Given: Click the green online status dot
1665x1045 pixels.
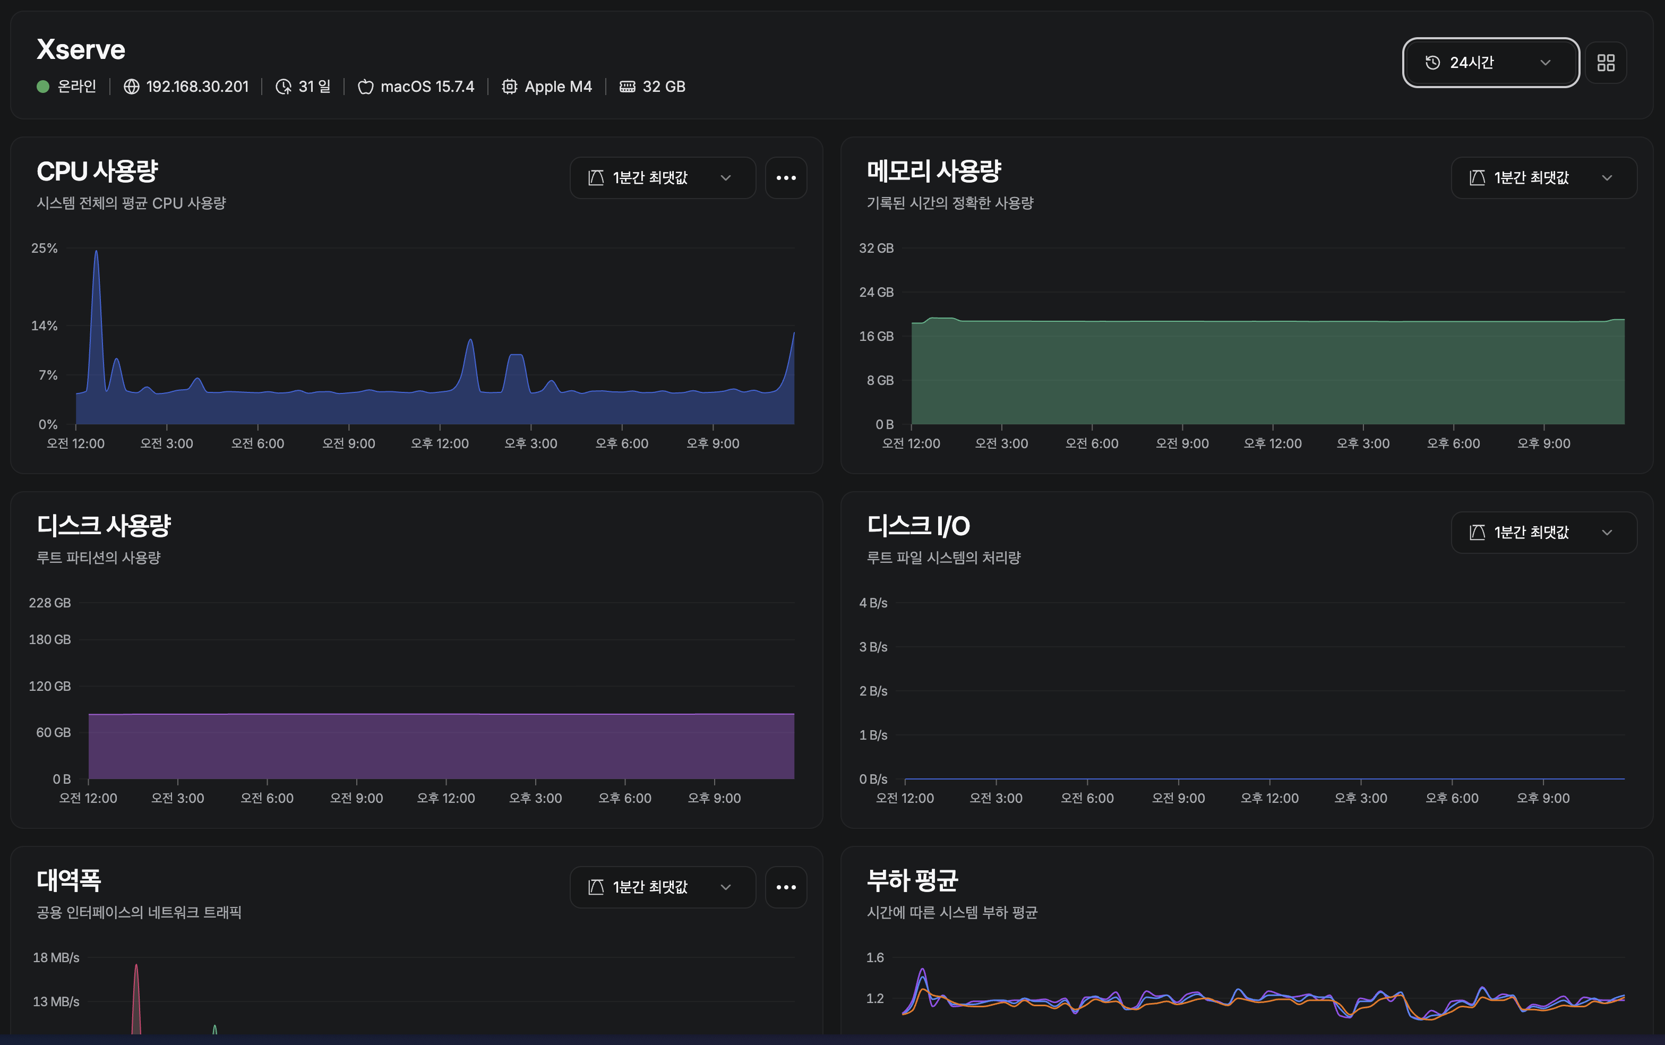Looking at the screenshot, I should point(43,87).
